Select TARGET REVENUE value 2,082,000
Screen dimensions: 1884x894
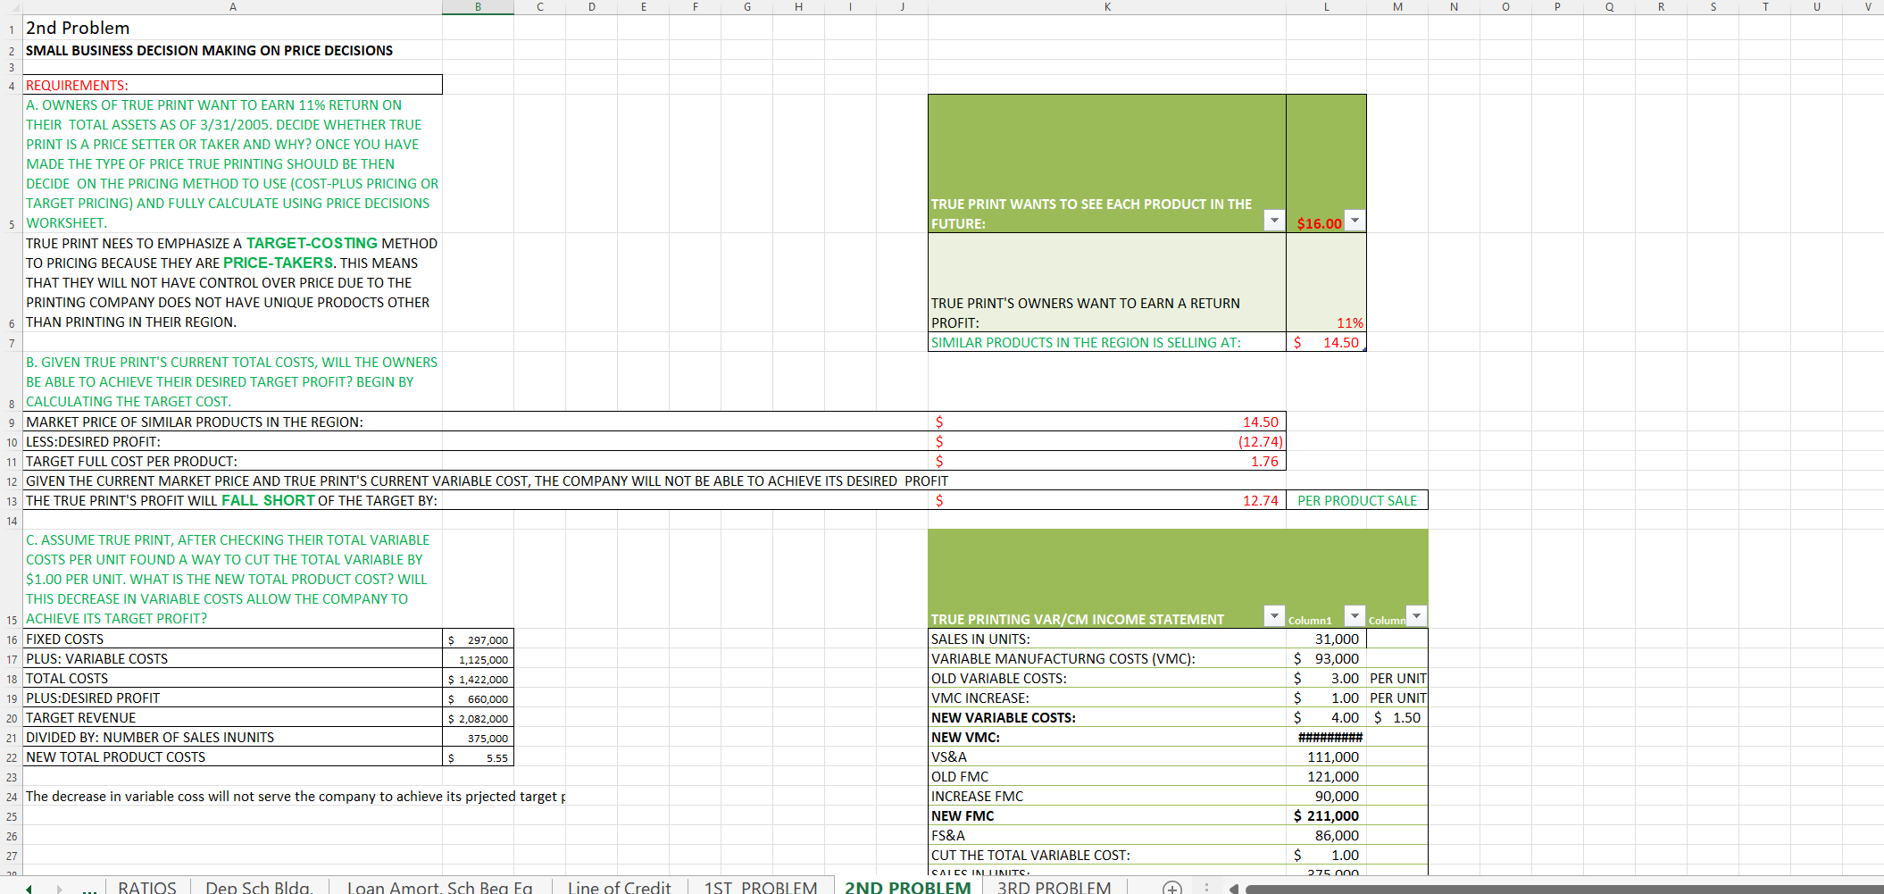click(x=478, y=718)
